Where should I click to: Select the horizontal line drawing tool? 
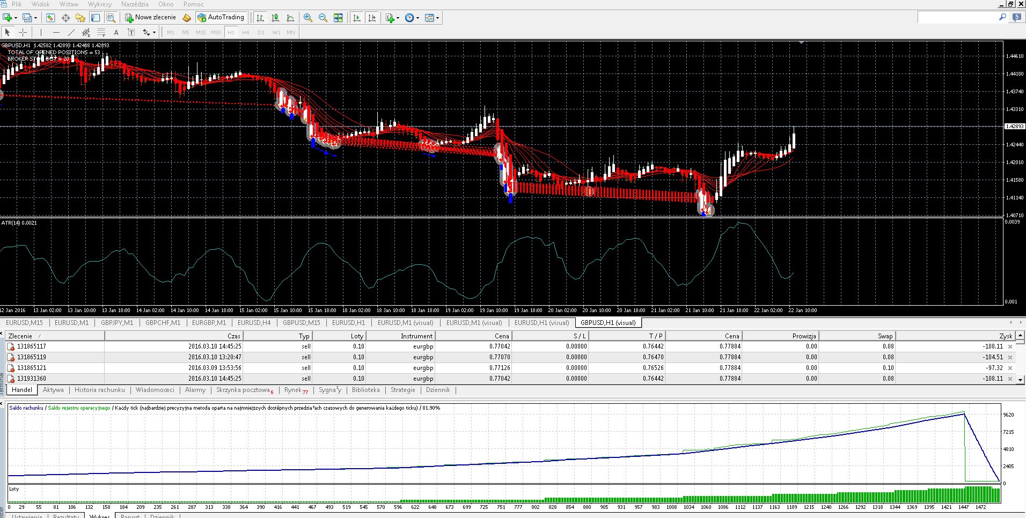[x=56, y=32]
